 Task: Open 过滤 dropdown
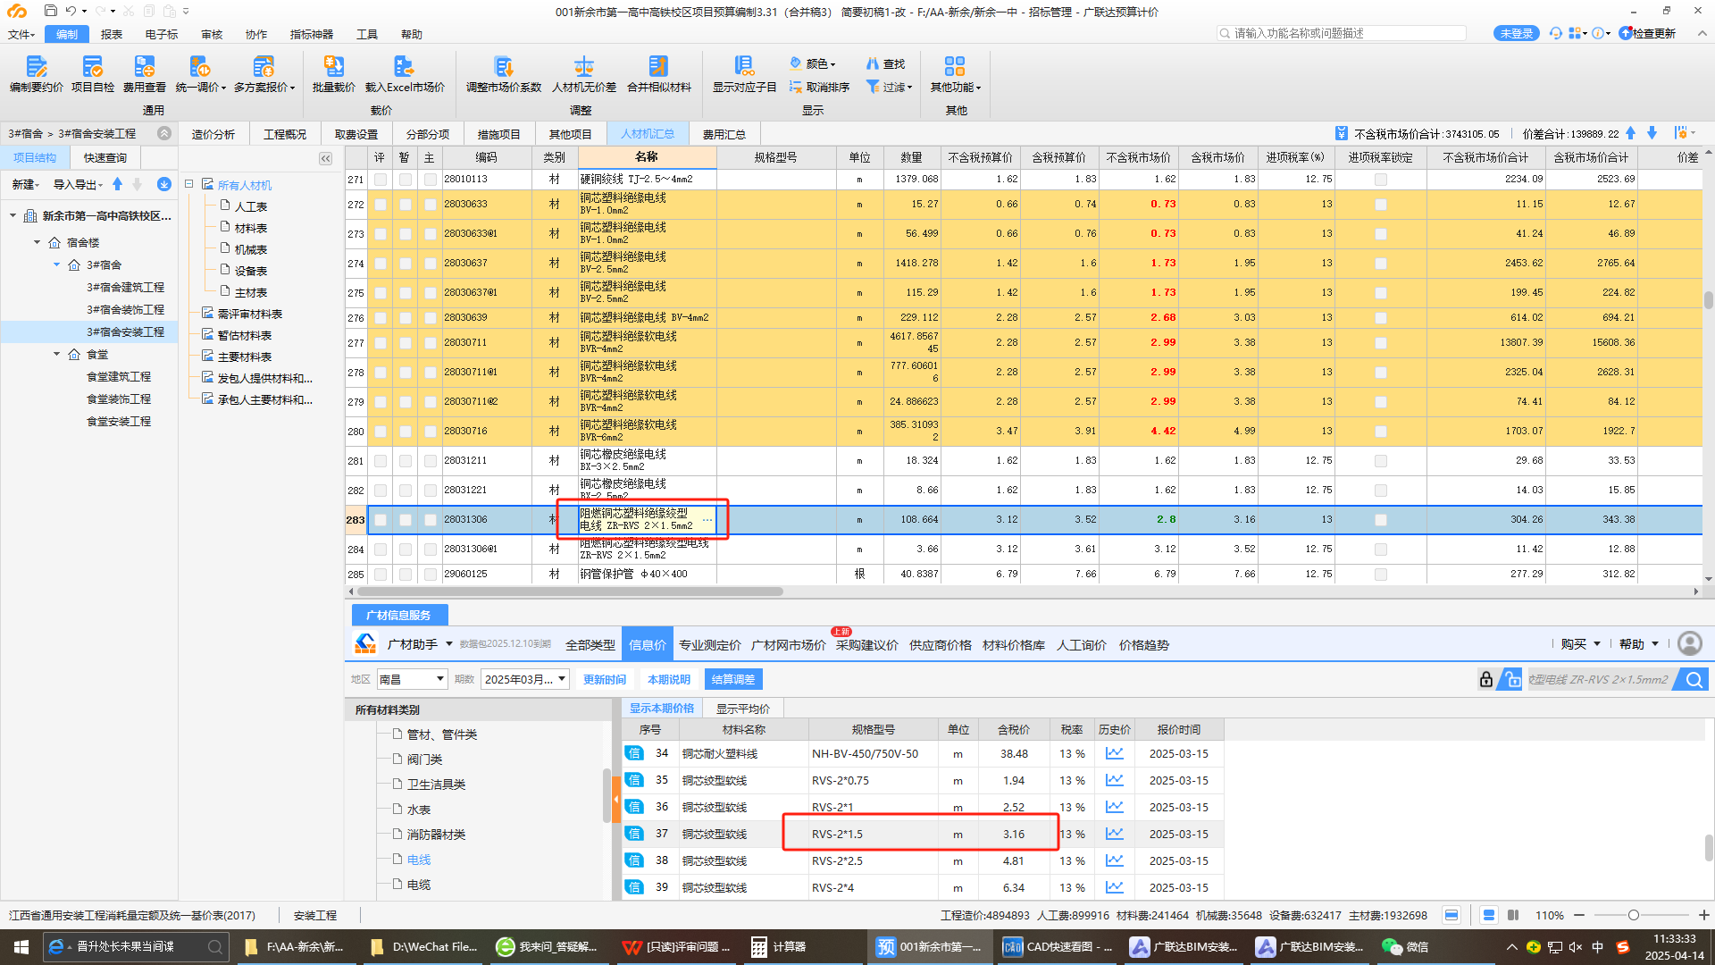coord(890,87)
